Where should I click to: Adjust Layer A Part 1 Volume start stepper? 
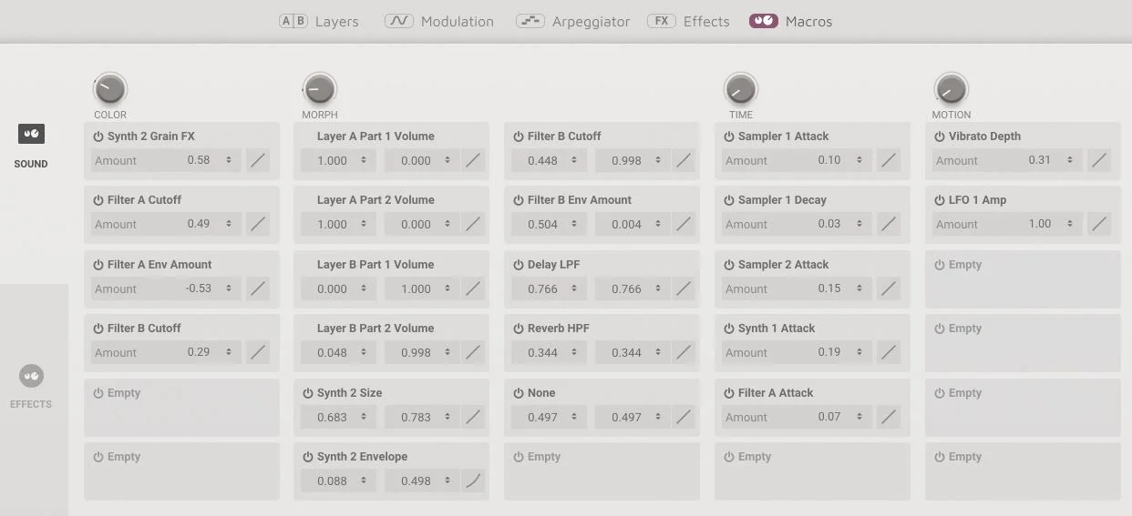tap(364, 160)
